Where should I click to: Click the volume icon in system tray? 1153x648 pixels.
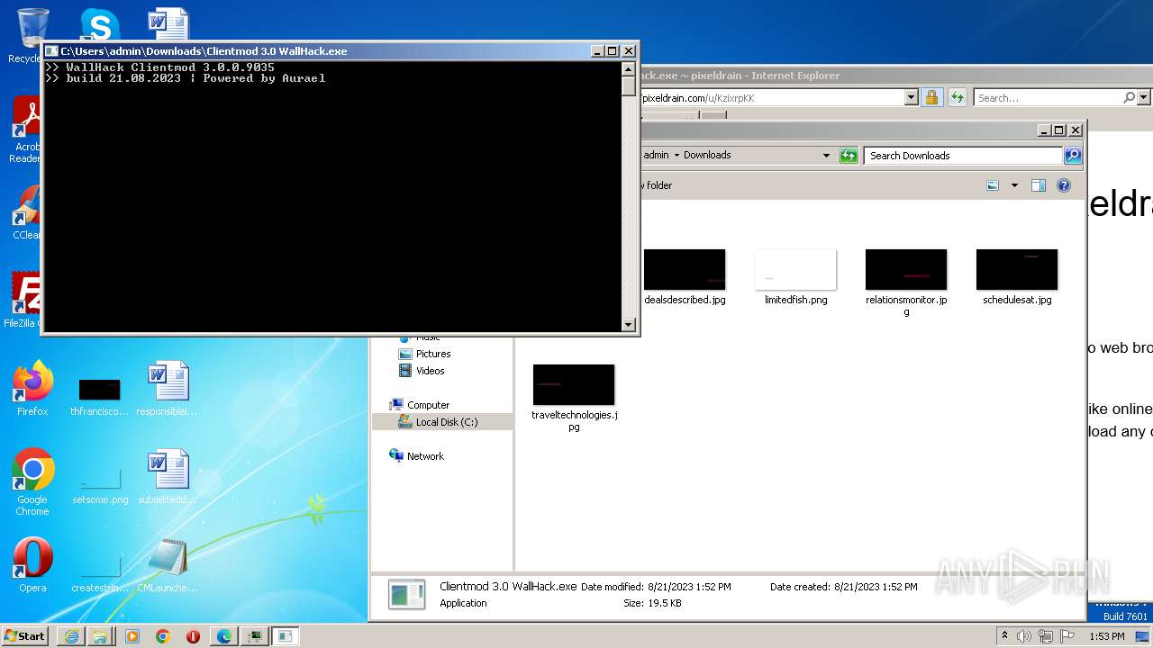point(1024,636)
